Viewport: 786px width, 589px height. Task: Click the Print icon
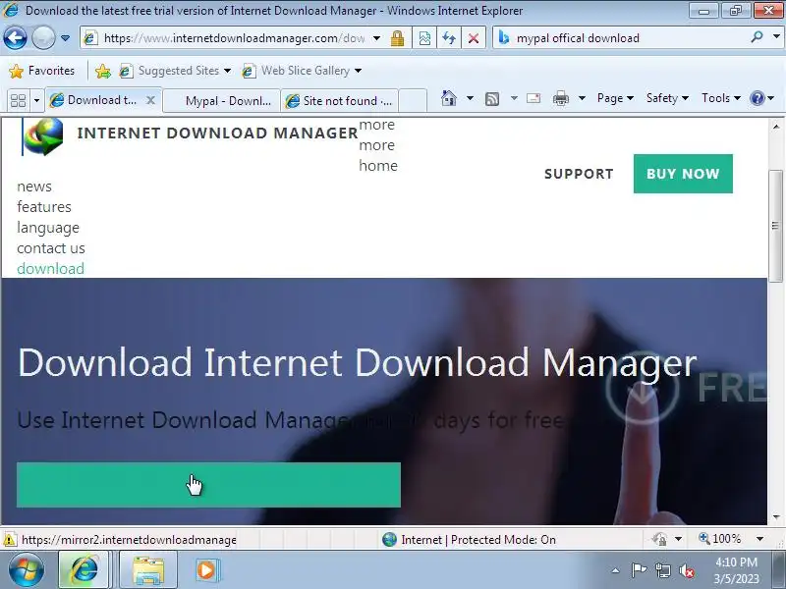[x=560, y=99]
